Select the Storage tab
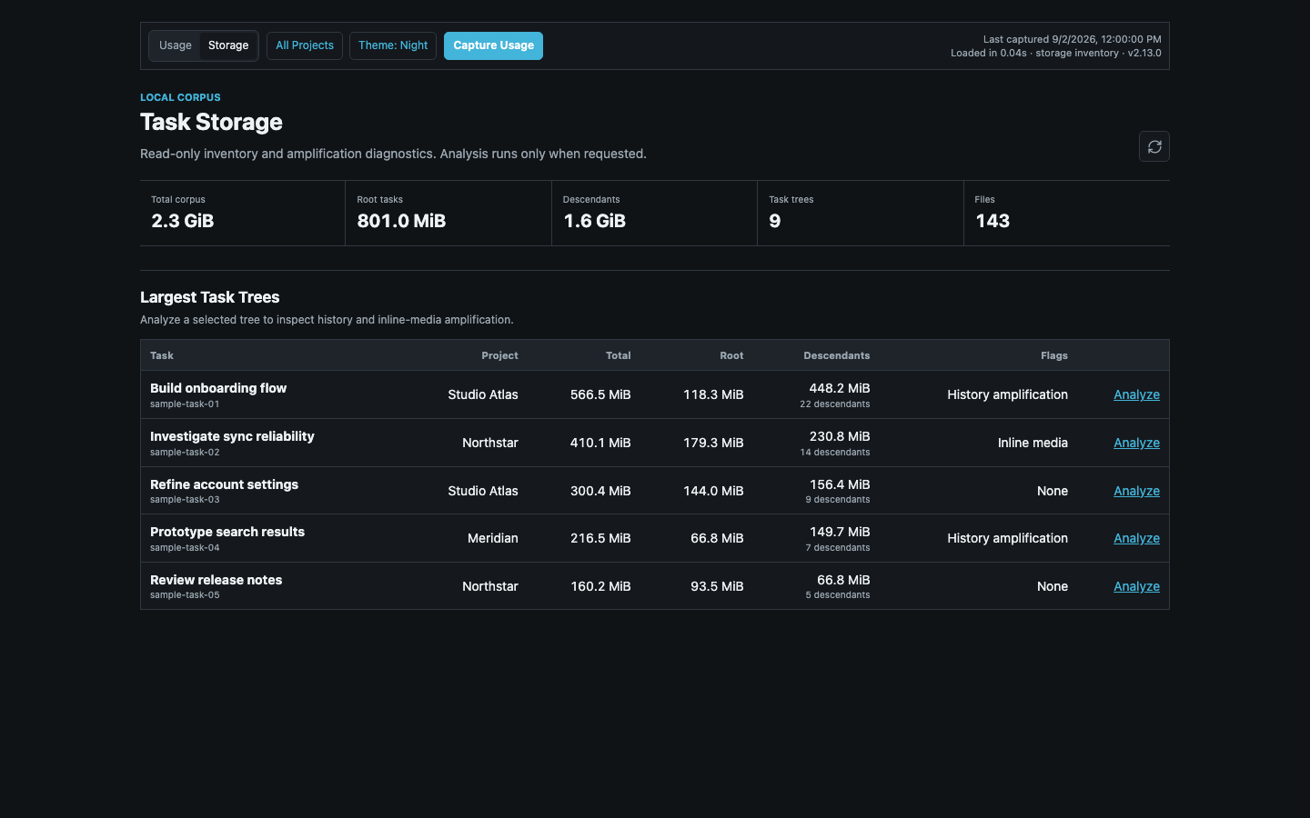1310x818 pixels. tap(228, 45)
